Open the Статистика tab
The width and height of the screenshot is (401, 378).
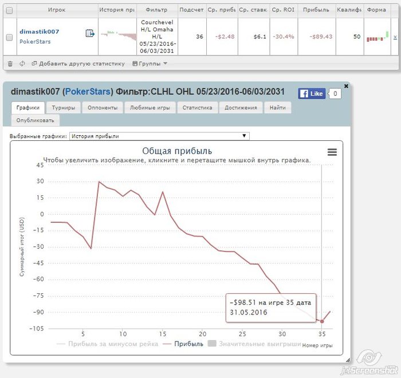click(x=197, y=108)
